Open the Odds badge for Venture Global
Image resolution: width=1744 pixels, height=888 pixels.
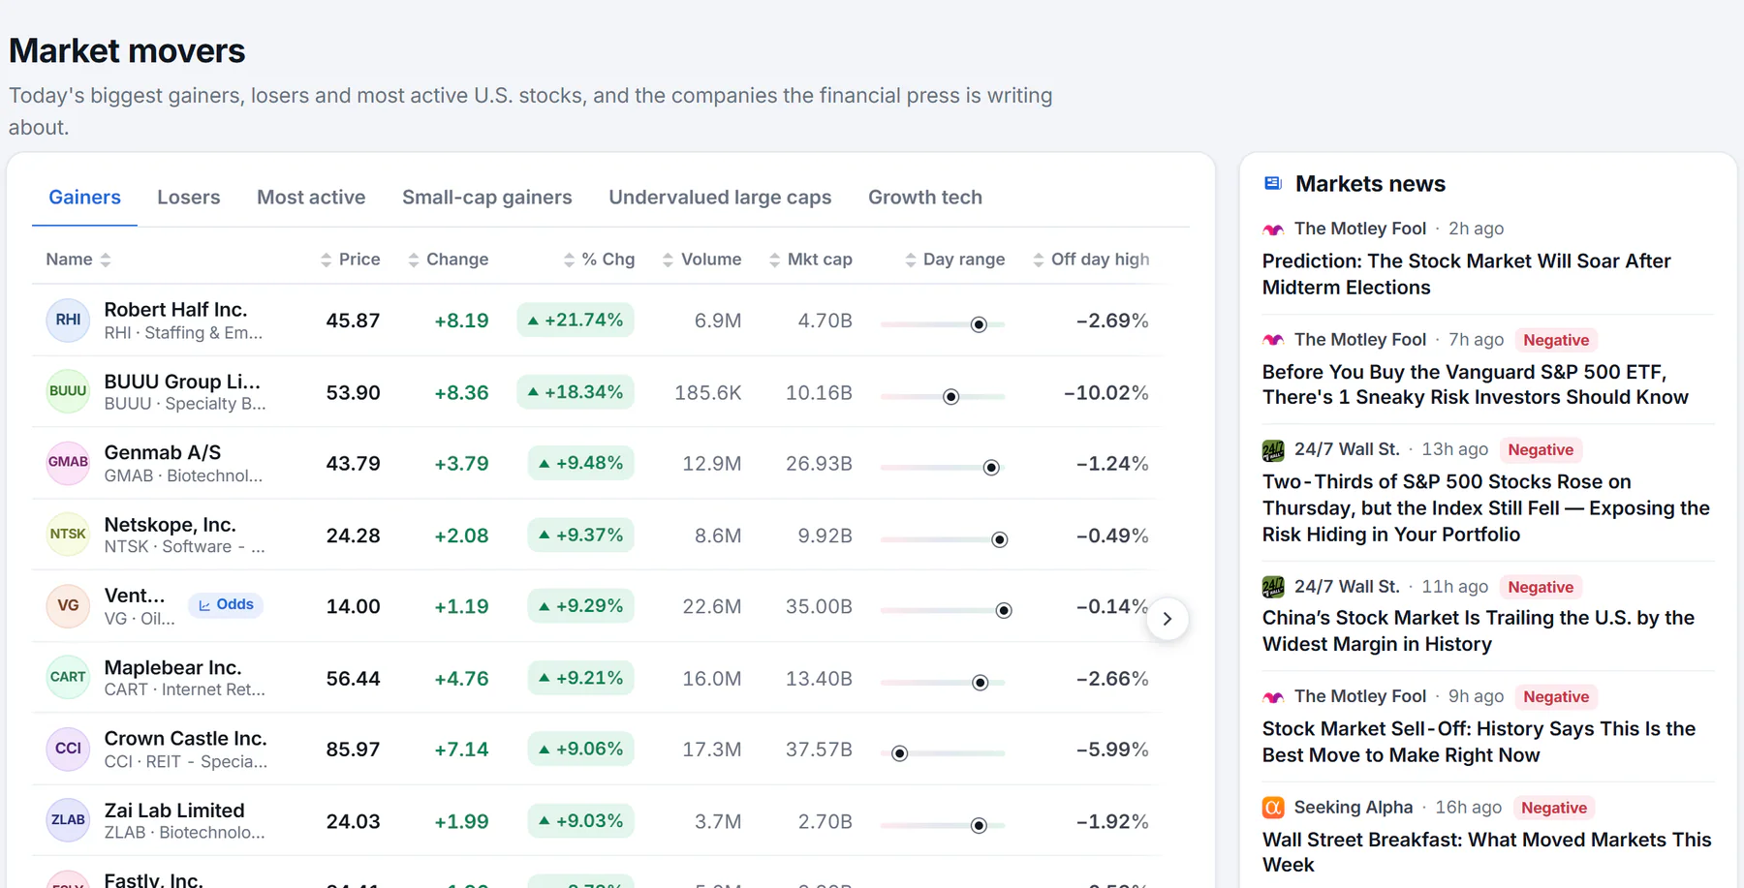point(226,605)
